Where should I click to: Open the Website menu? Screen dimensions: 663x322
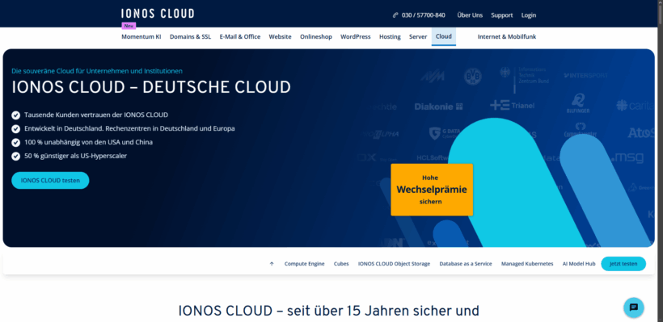(x=280, y=36)
